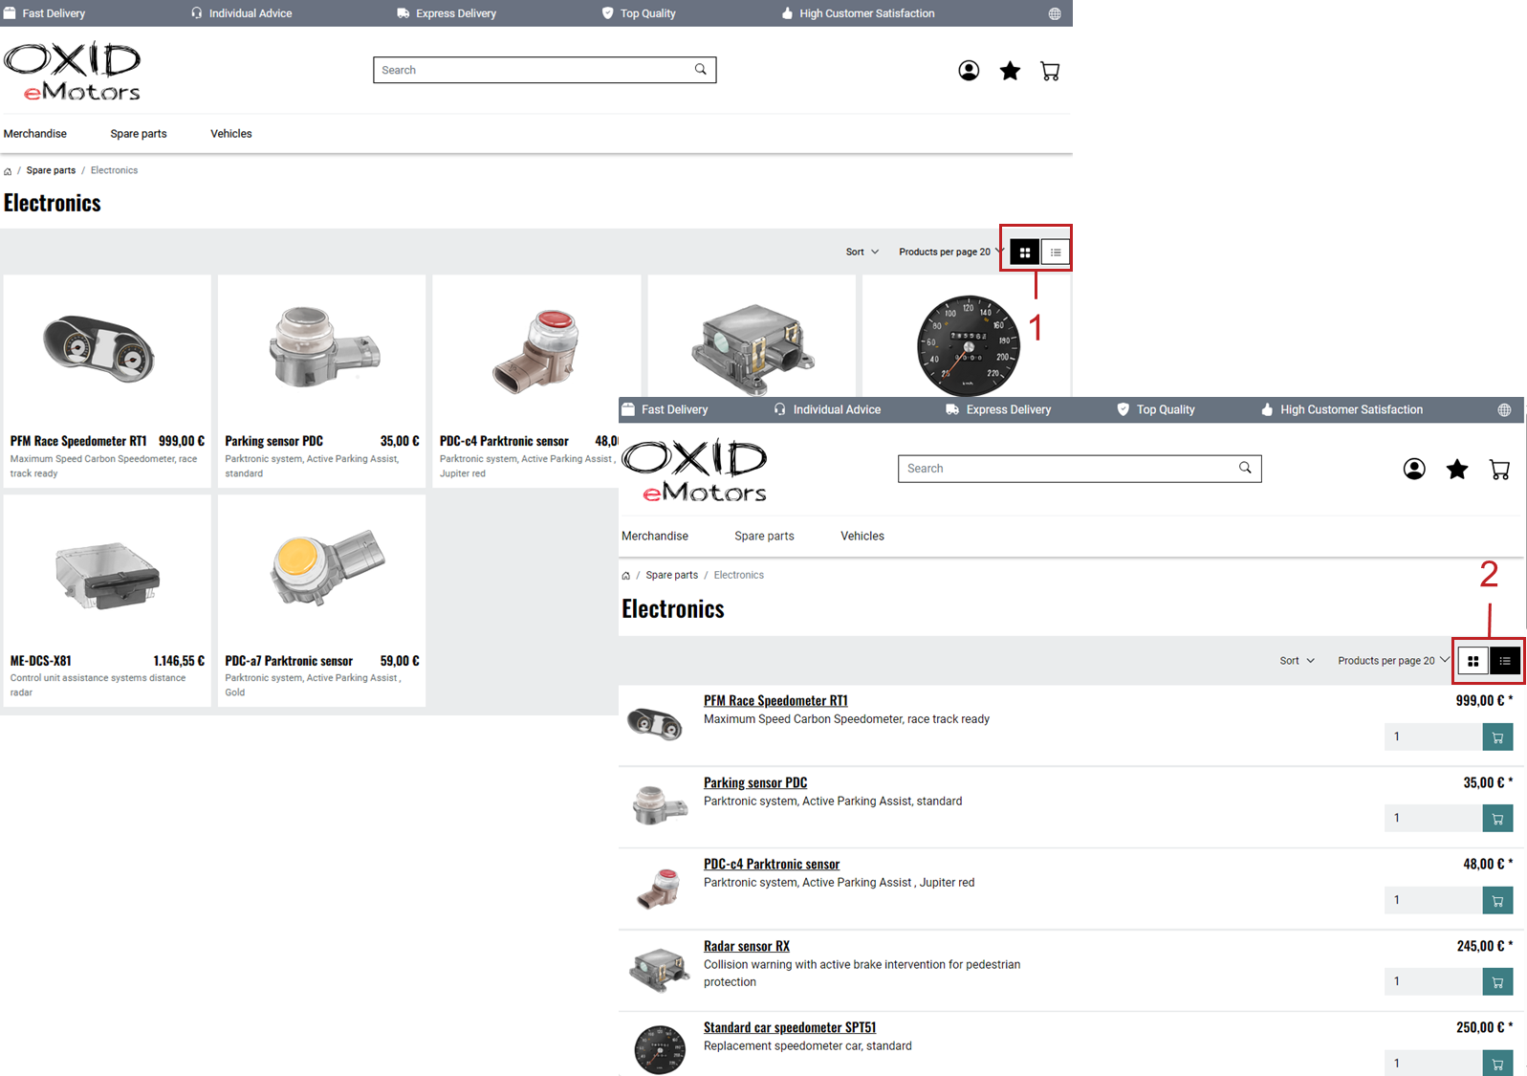Click cart button for Radar sensor RX
The width and height of the screenshot is (1527, 1076).
(1497, 982)
